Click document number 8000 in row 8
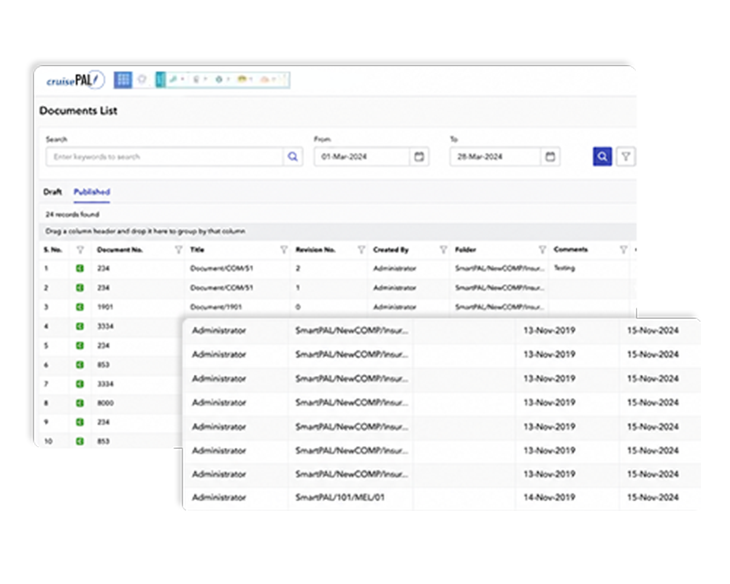Screen dimensions: 730x584 pyautogui.click(x=105, y=403)
